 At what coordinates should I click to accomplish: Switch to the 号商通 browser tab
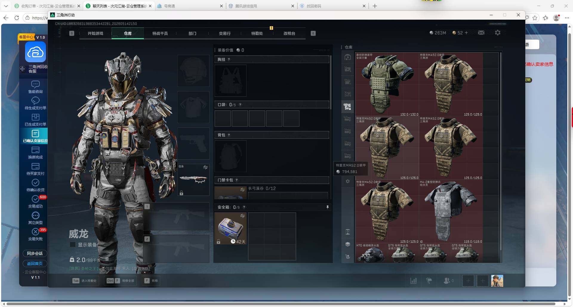[190, 6]
